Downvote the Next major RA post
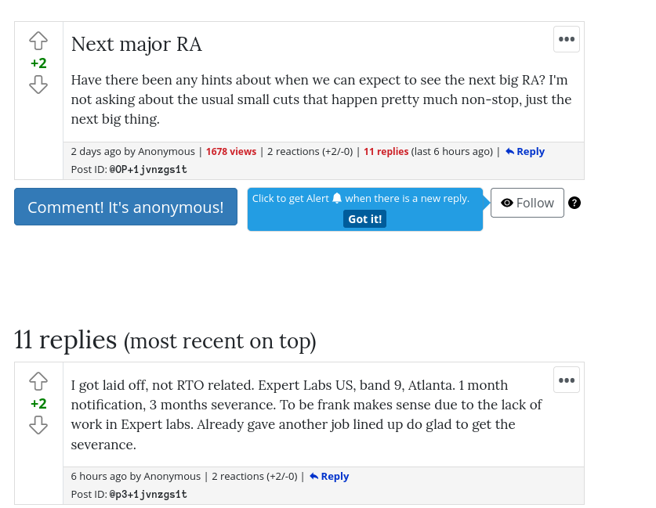 (x=38, y=85)
